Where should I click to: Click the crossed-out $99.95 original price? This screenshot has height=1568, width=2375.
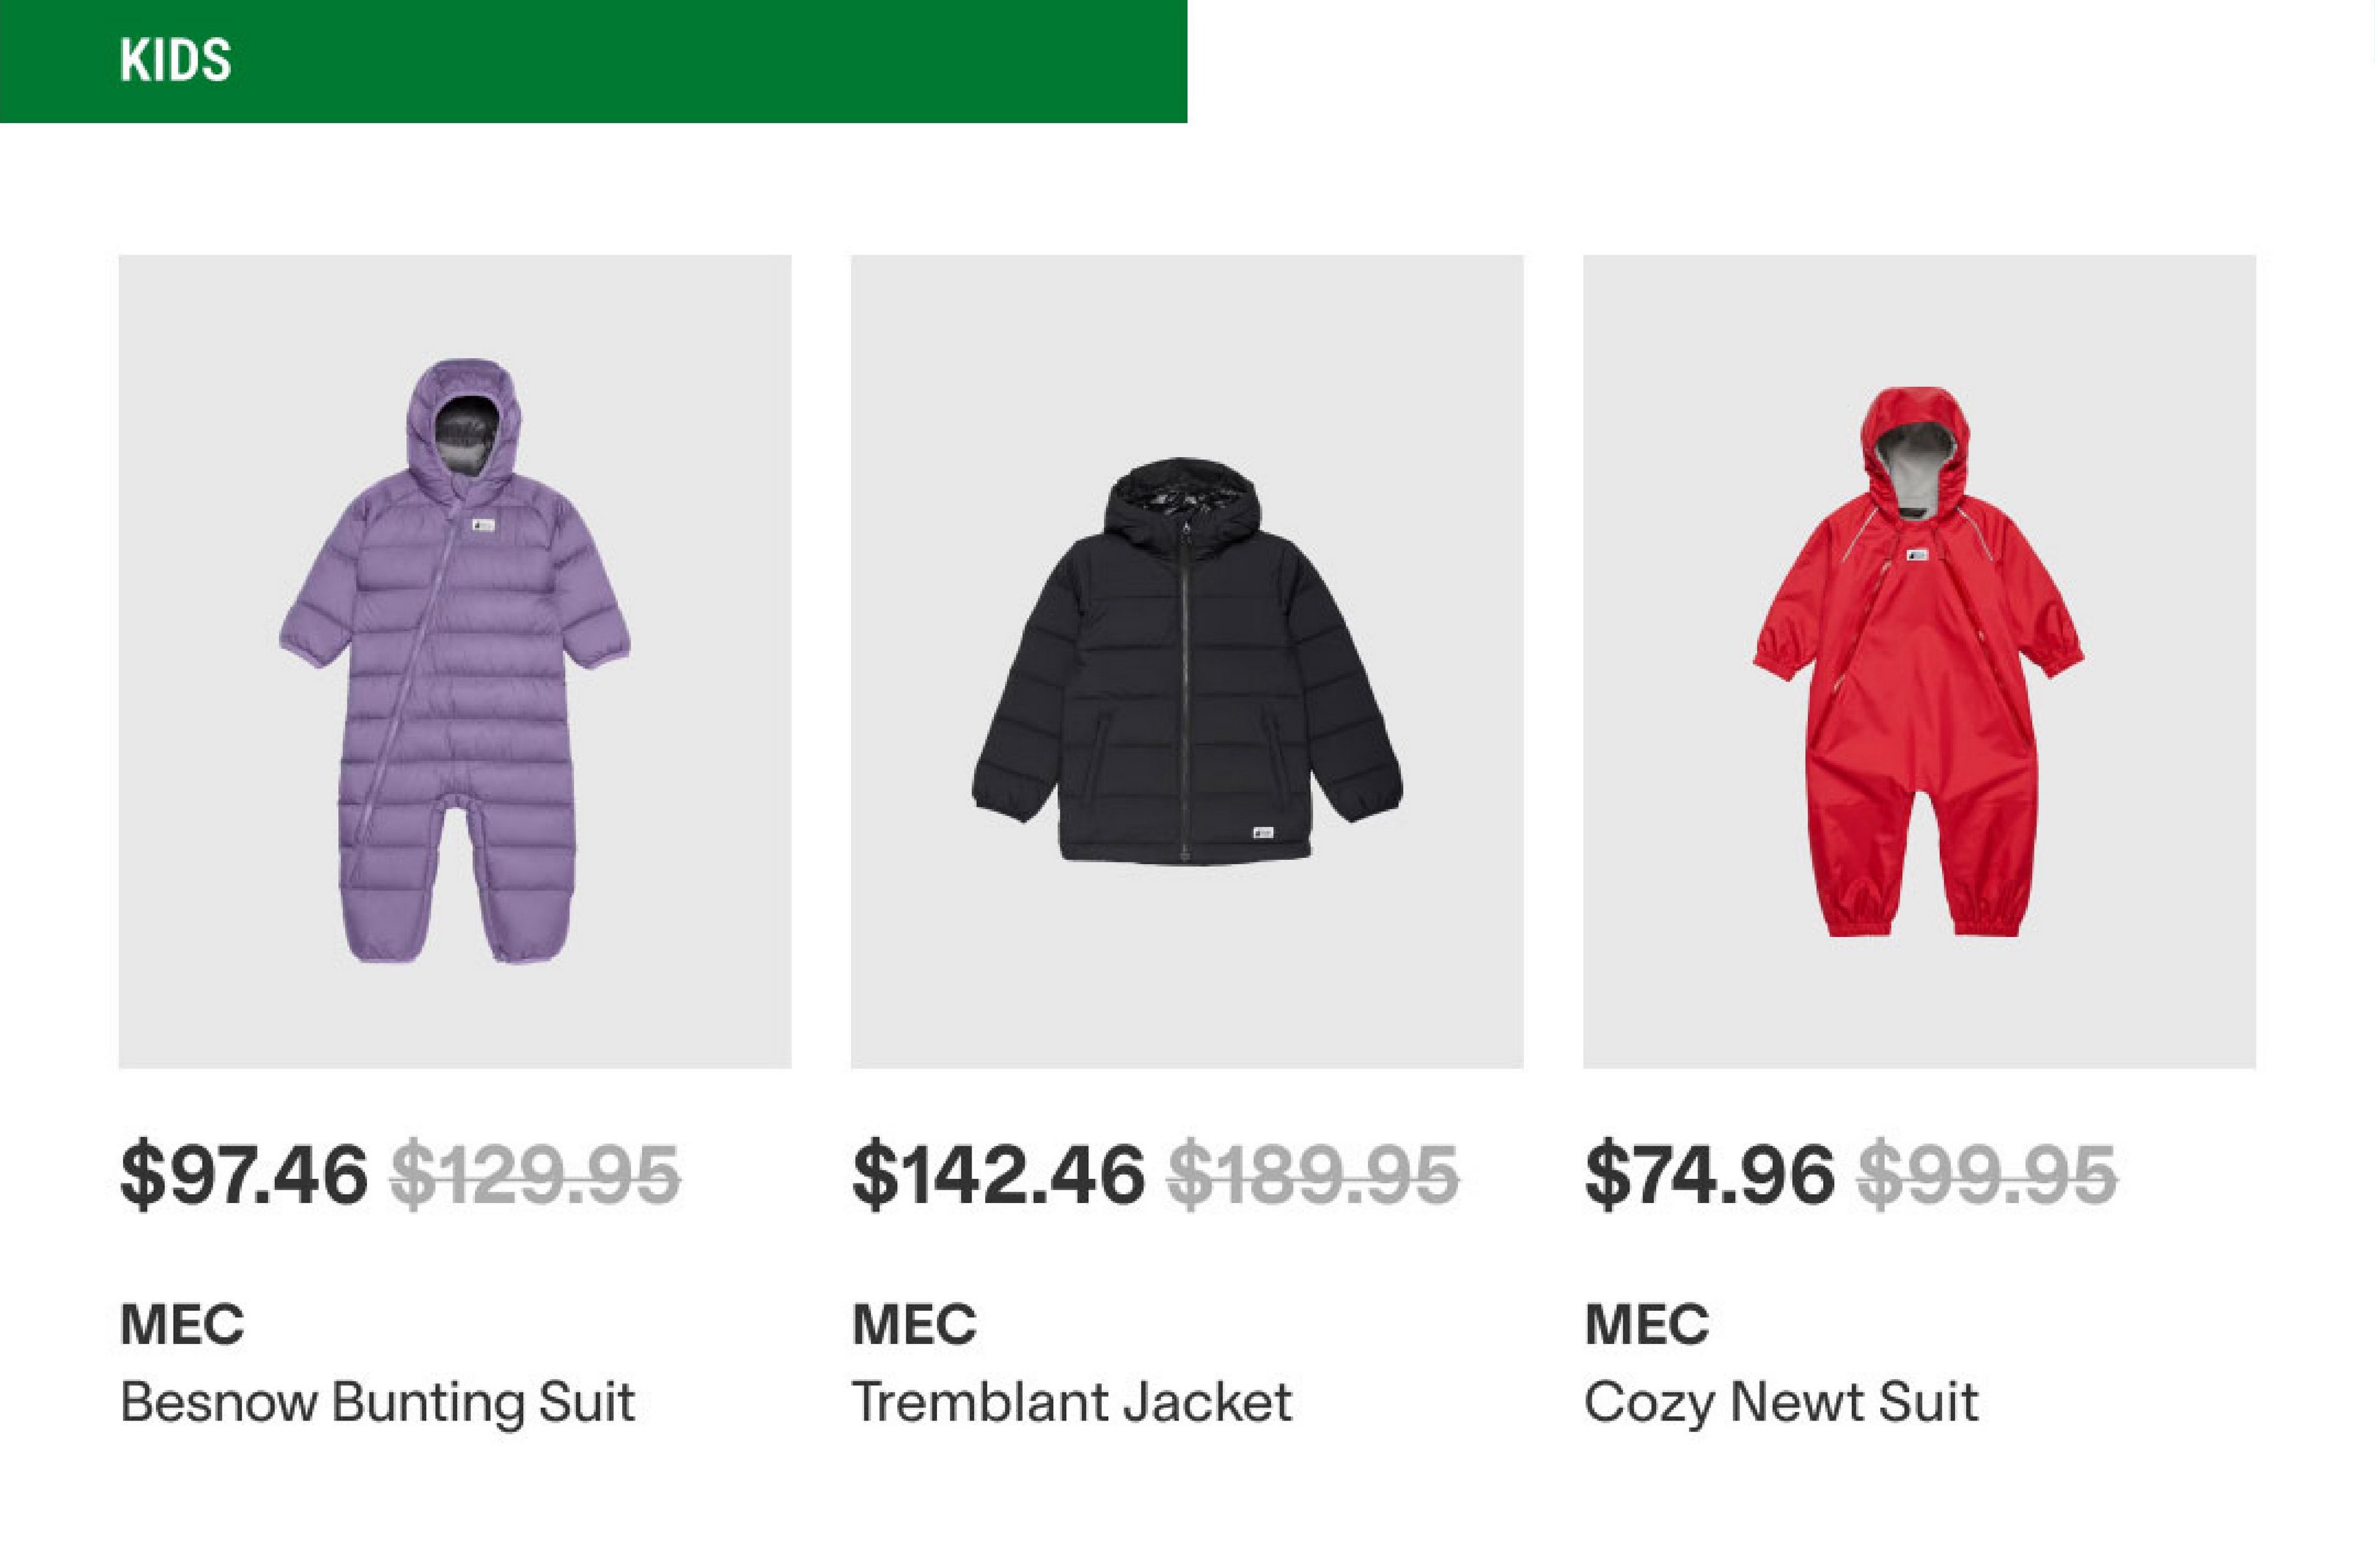pos(1986,1176)
